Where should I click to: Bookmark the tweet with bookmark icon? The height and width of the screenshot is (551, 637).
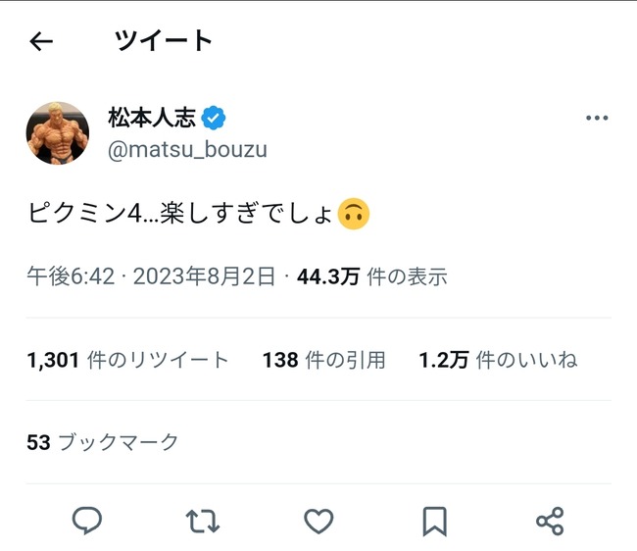[434, 521]
